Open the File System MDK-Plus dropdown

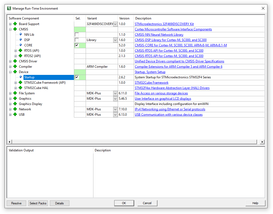[115, 94]
